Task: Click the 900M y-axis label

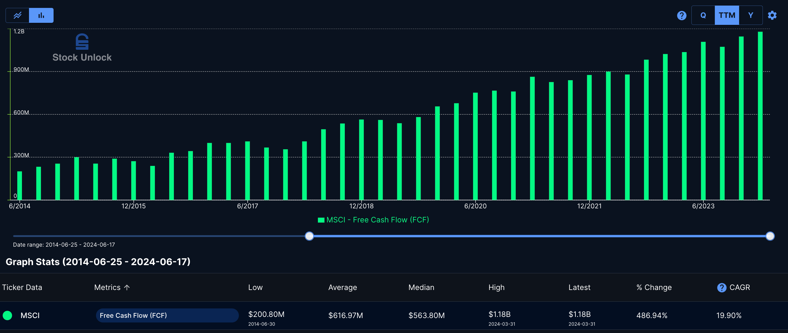Action: [x=21, y=69]
